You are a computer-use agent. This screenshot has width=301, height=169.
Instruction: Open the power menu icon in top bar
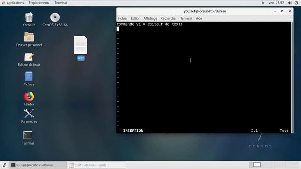pyautogui.click(x=296, y=3)
